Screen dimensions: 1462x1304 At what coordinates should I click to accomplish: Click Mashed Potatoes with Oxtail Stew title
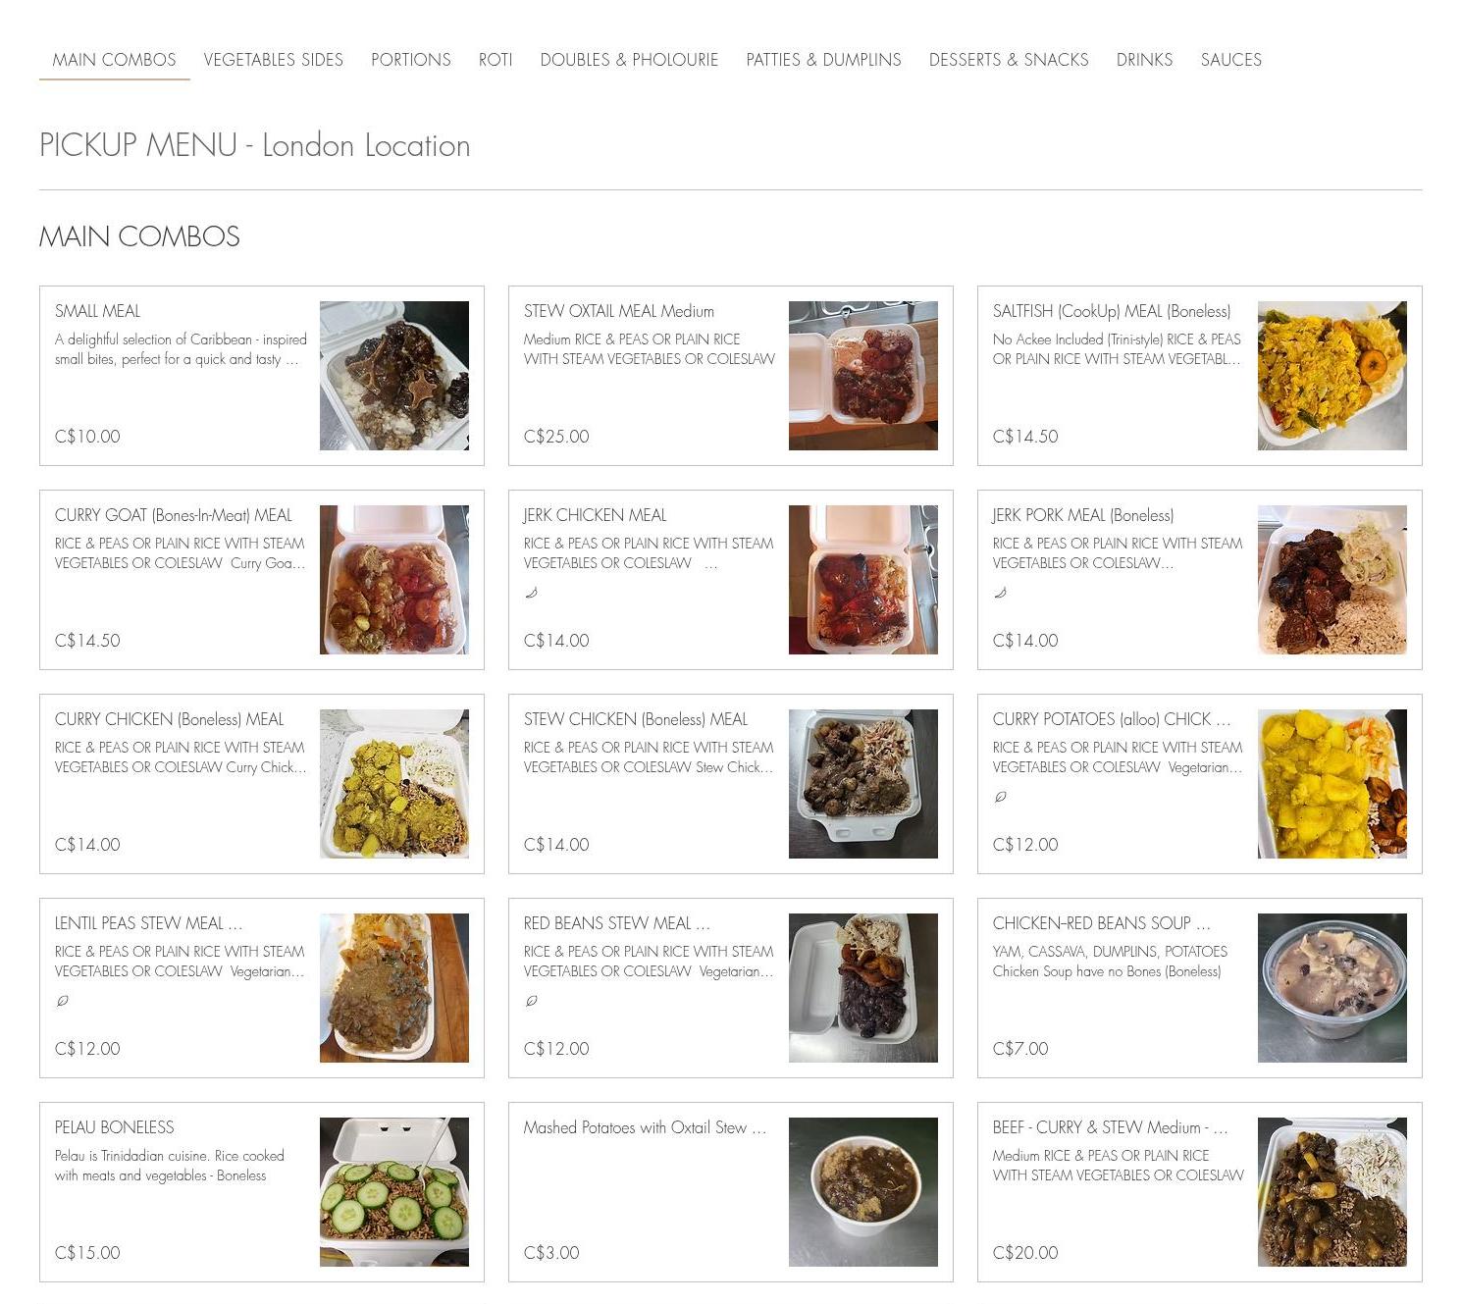pyautogui.click(x=645, y=1127)
